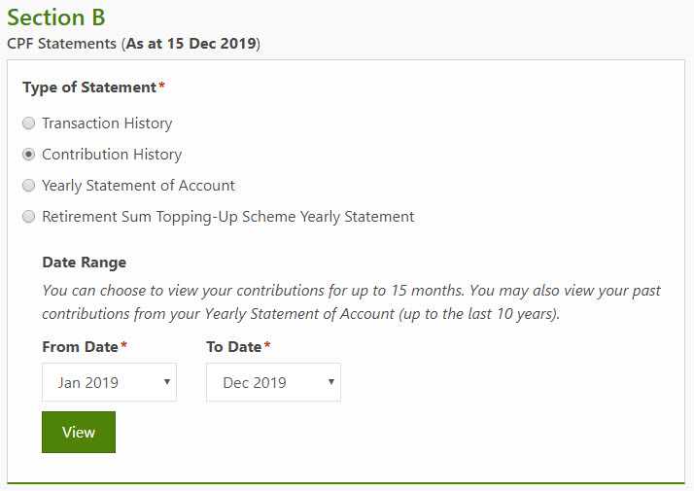Click the Yearly Statement of Account label text

(x=138, y=186)
